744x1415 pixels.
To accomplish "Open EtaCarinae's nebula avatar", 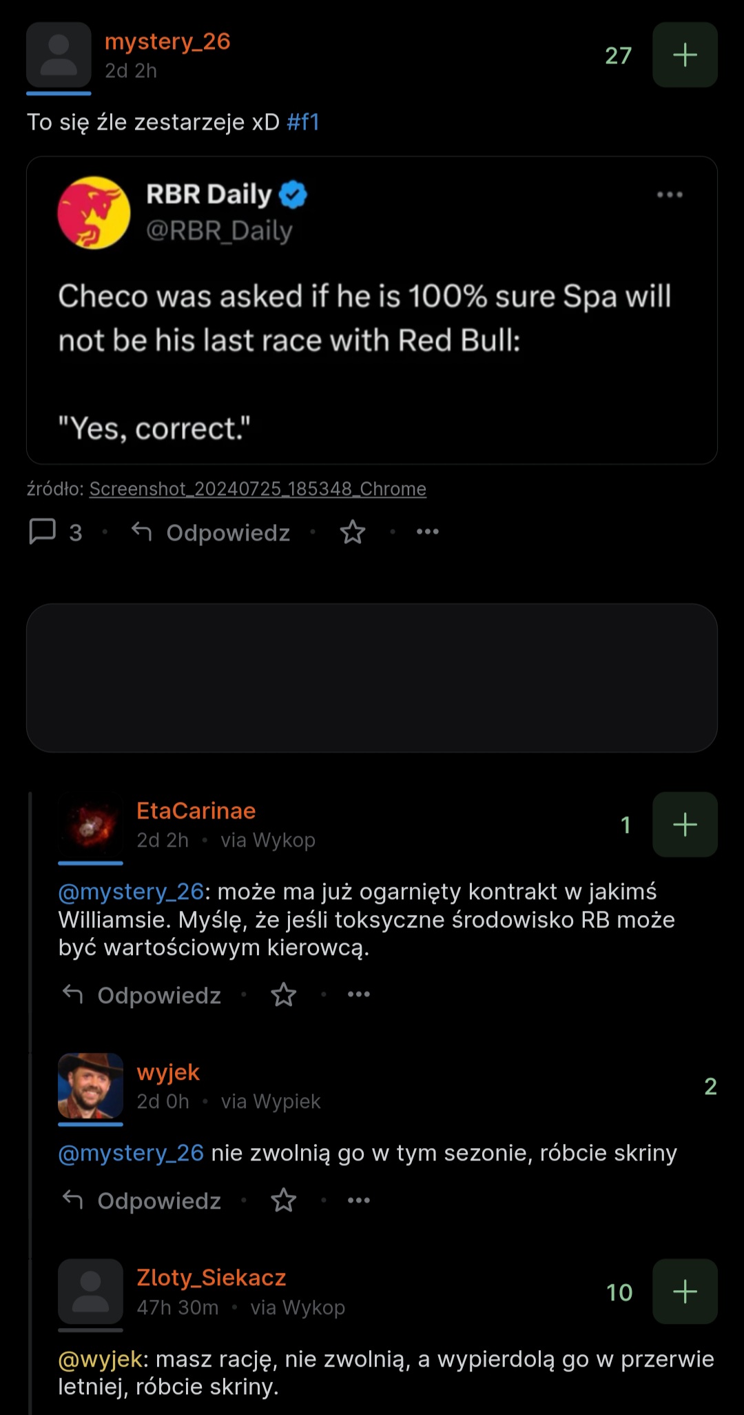I will pos(90,825).
